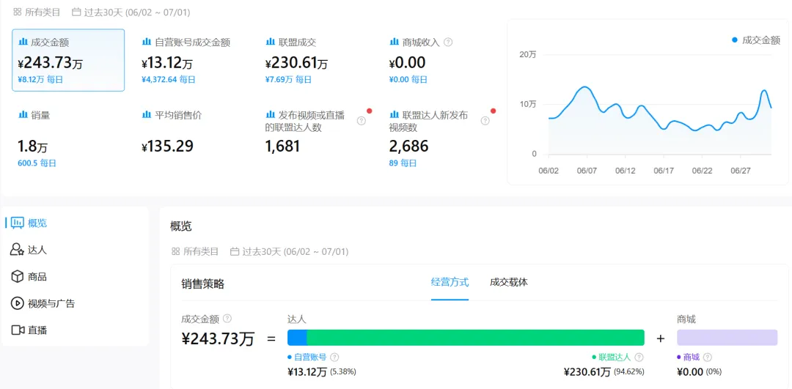The height and width of the screenshot is (389, 792).
Task: Click bar chart icon on 联盟达人数 card
Action: 270,115
